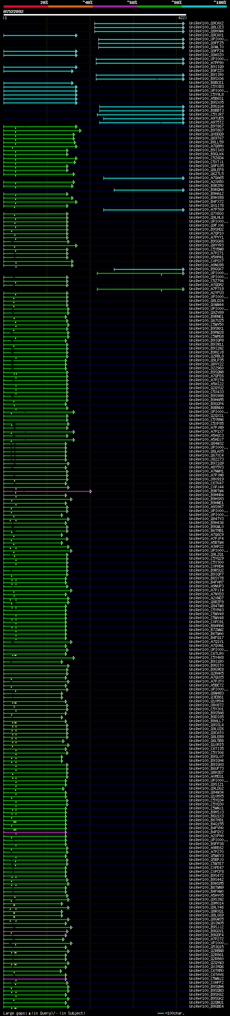
Task: Open hit UniRef100_Q0WLT0
Action: 206,47
